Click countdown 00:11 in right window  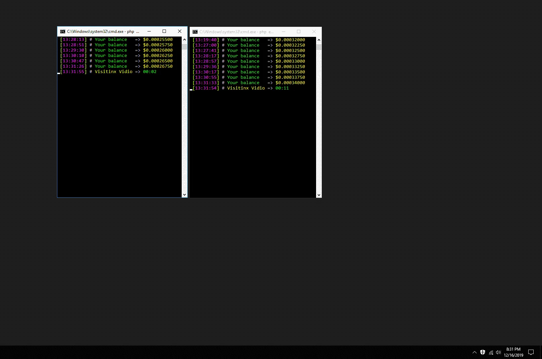282,88
